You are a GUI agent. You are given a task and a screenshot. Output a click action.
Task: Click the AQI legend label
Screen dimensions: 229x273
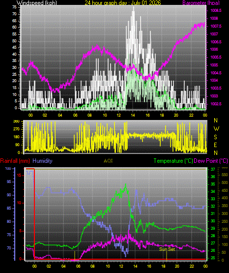coord(108,161)
